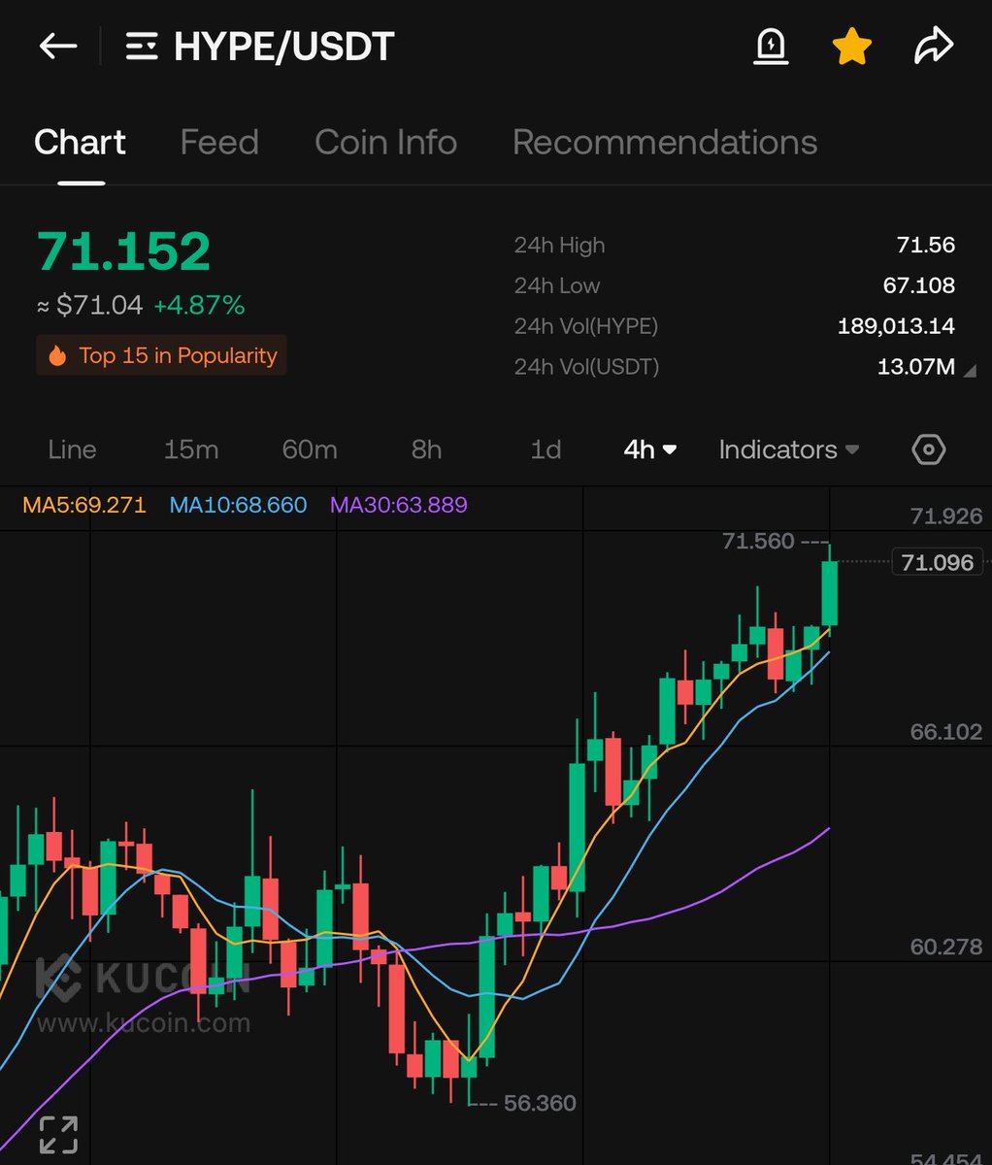Expand chart to fullscreen
The height and width of the screenshot is (1165, 992).
point(58,1134)
